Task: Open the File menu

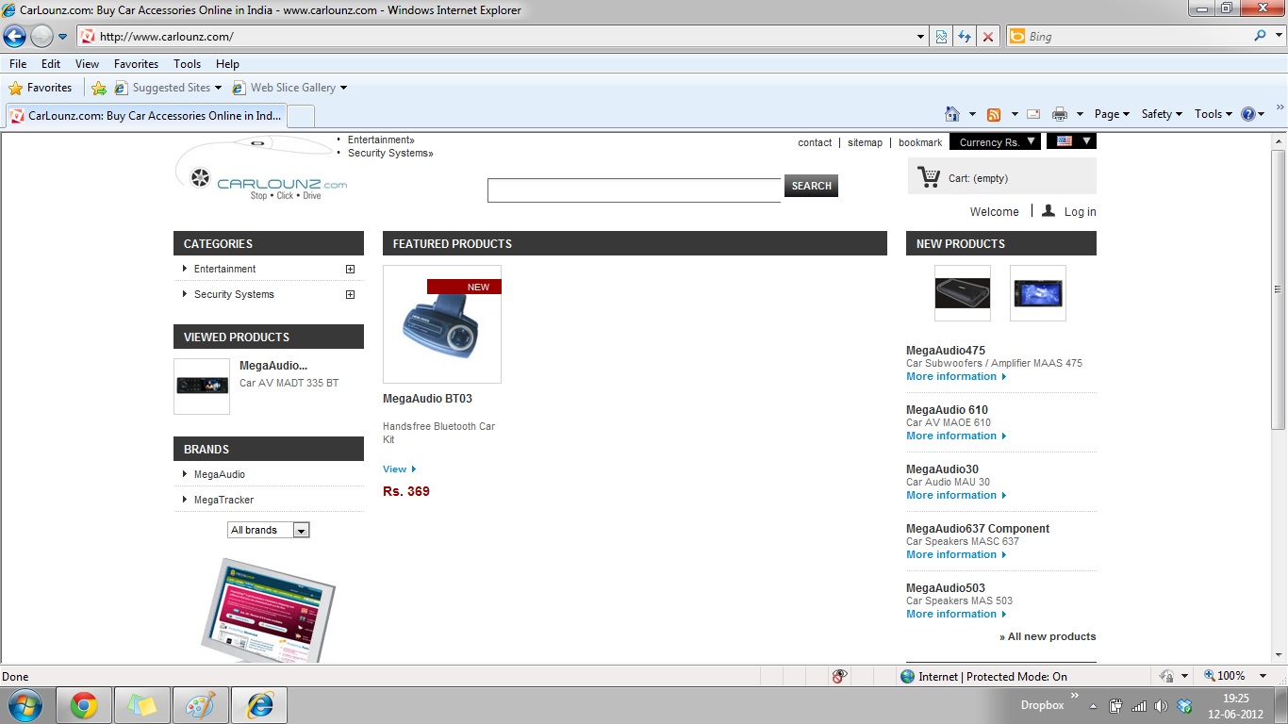Action: pos(18,64)
